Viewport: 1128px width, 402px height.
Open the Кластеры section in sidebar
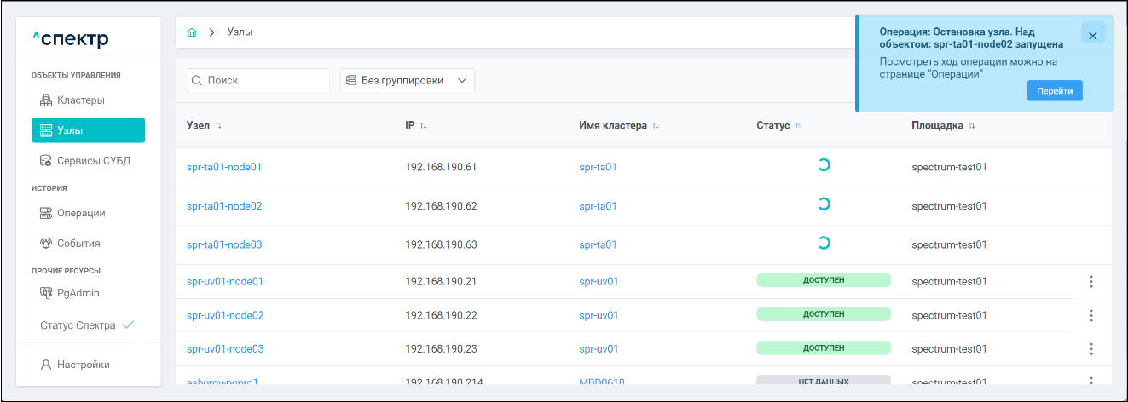click(x=80, y=100)
